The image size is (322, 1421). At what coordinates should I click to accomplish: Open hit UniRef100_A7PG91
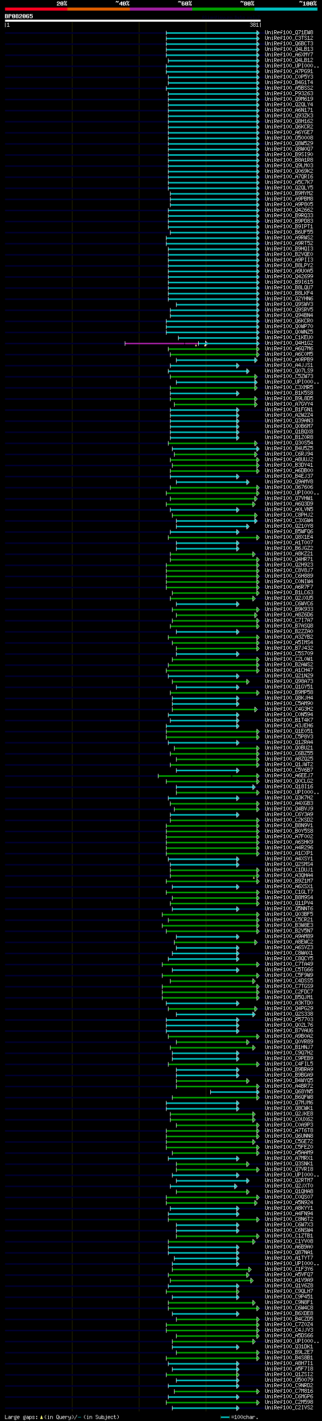(x=289, y=71)
